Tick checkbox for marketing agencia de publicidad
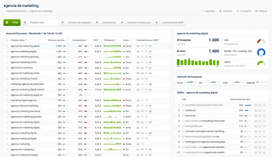 7,84
